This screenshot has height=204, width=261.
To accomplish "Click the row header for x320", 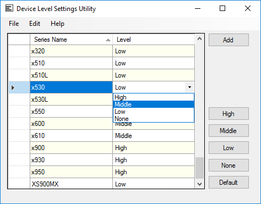I will (19, 51).
